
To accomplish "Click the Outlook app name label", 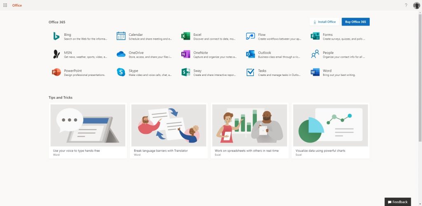I will [265, 52].
